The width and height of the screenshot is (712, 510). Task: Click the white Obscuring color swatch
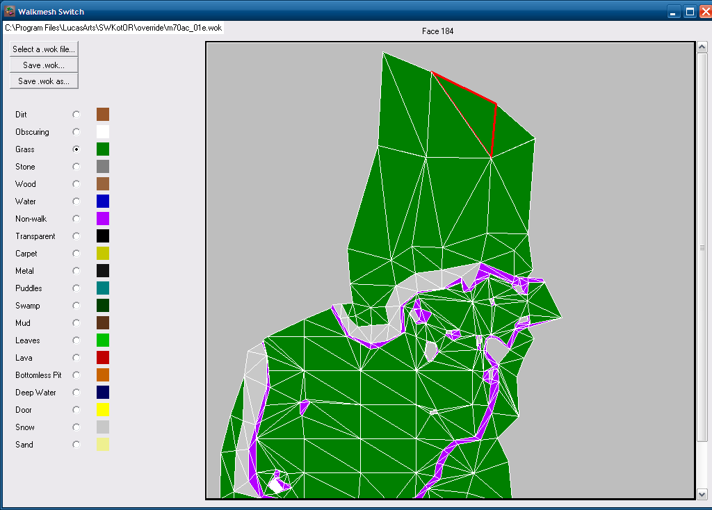[x=103, y=132]
